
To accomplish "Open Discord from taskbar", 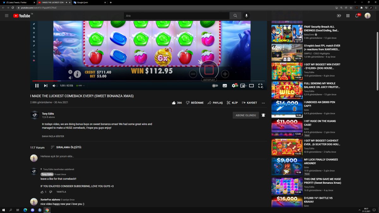I will tap(33, 210).
